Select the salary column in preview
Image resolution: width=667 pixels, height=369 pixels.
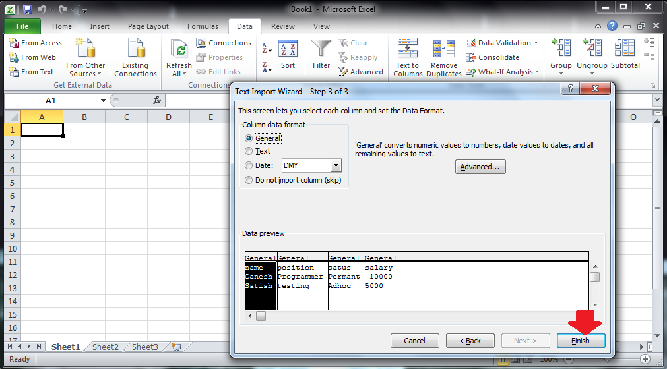(x=476, y=281)
